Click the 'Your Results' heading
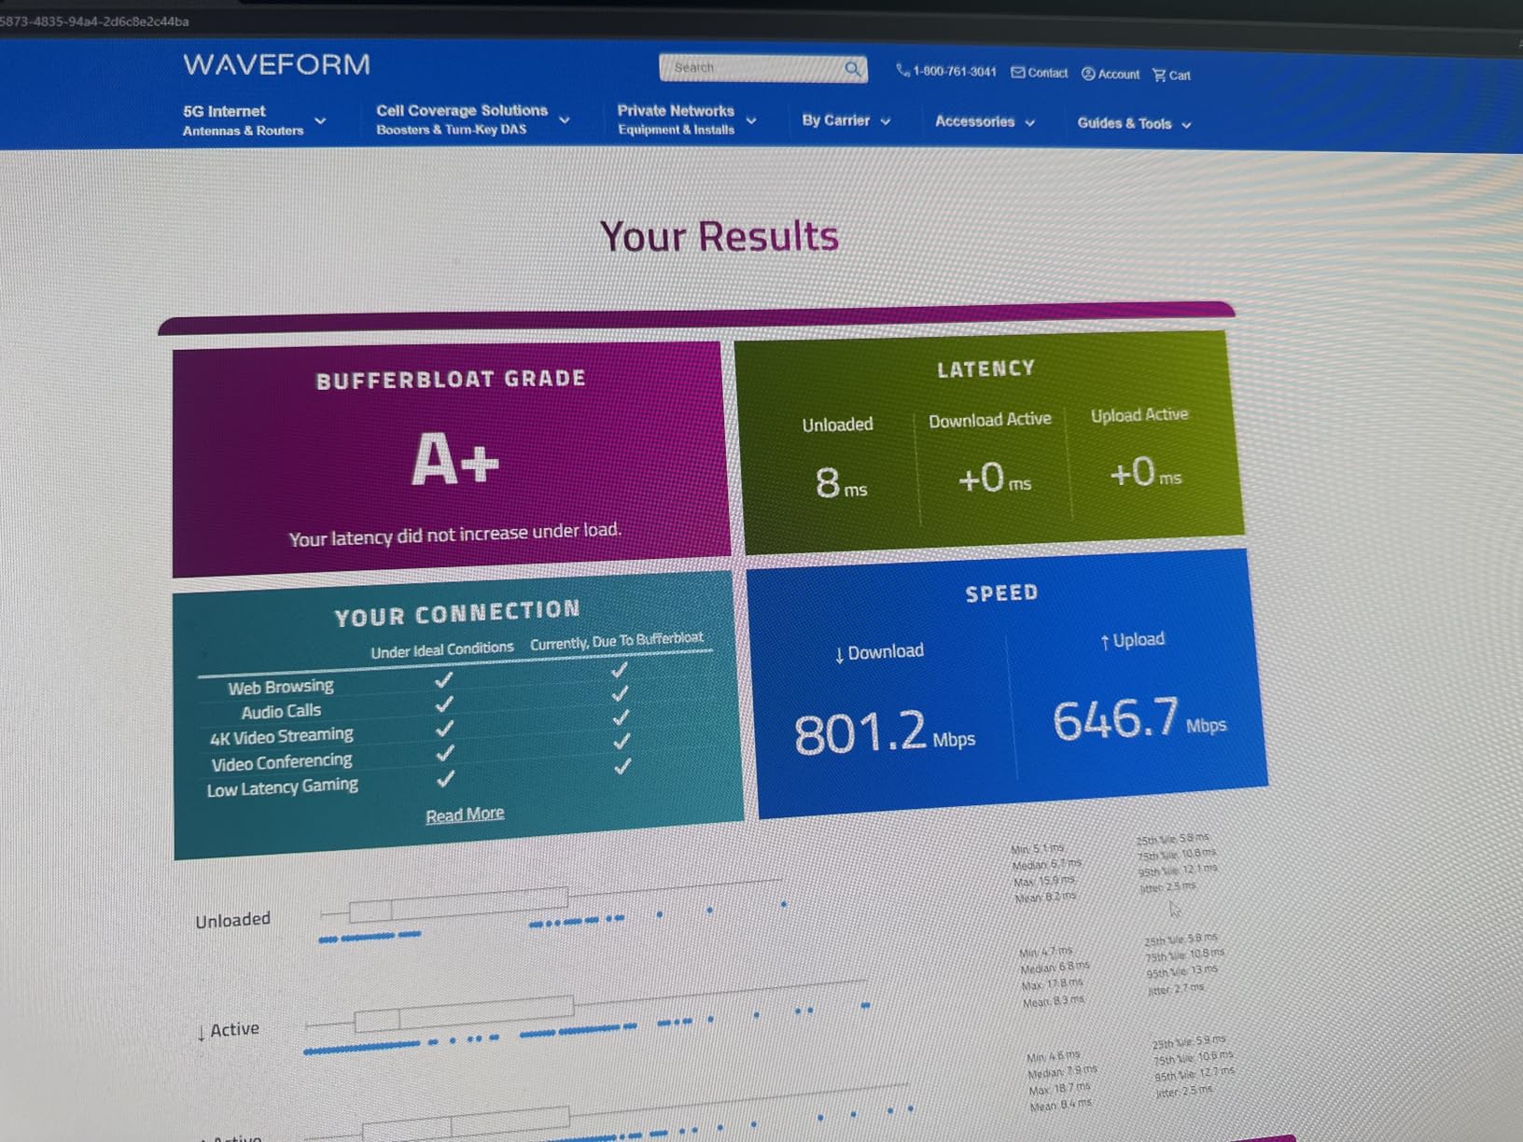The height and width of the screenshot is (1142, 1523). pyautogui.click(x=720, y=236)
